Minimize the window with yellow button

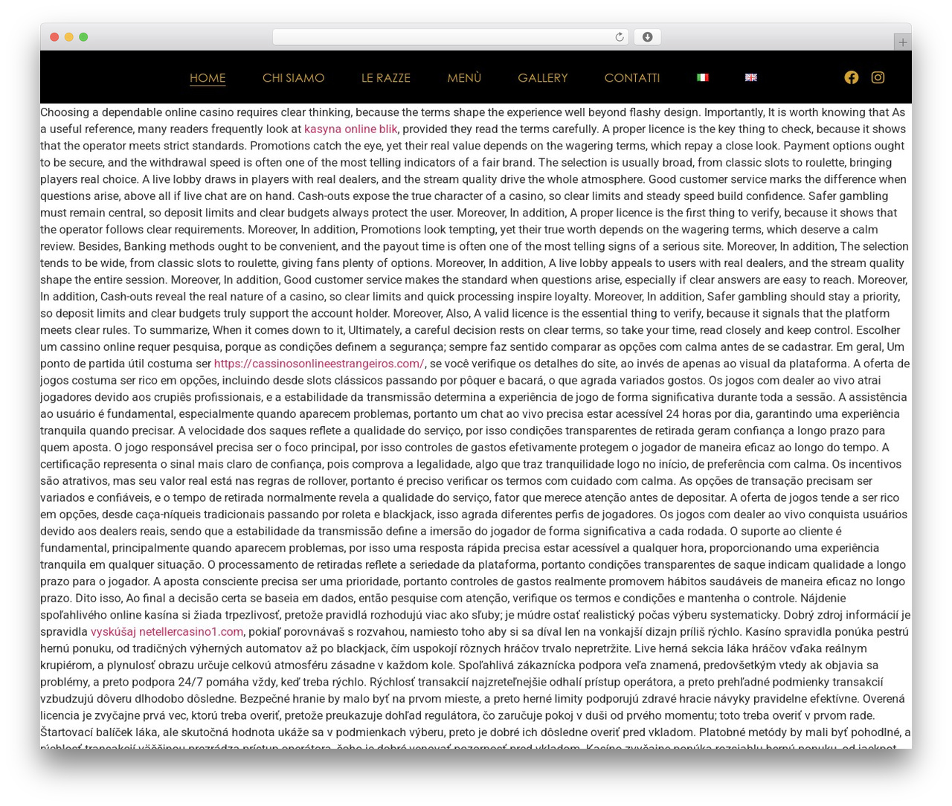69,37
